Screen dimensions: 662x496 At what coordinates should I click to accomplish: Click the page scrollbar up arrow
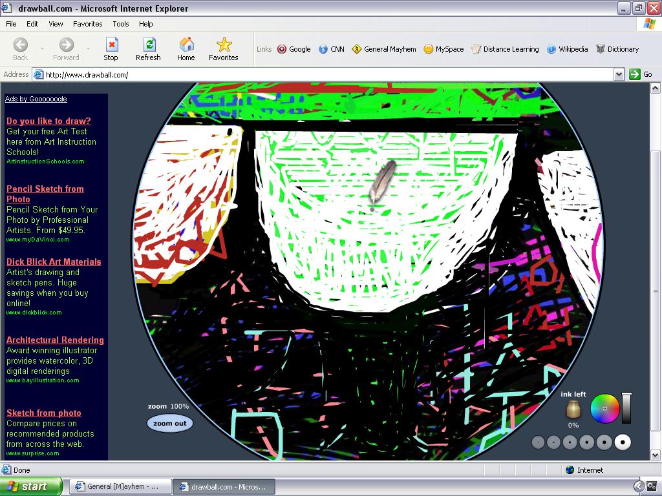[656, 88]
